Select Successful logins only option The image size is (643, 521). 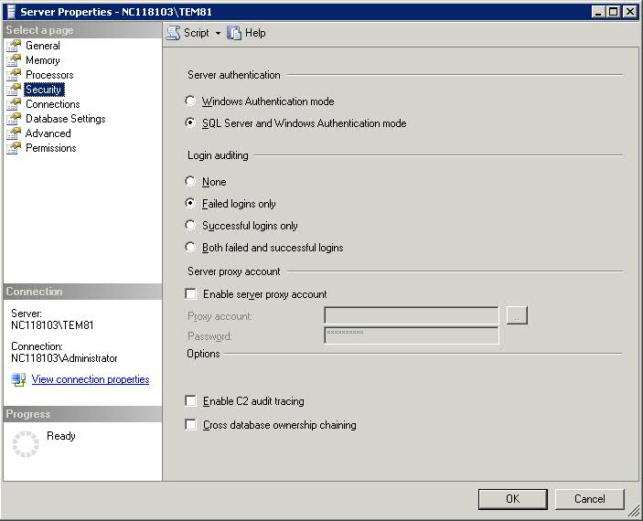tap(190, 226)
